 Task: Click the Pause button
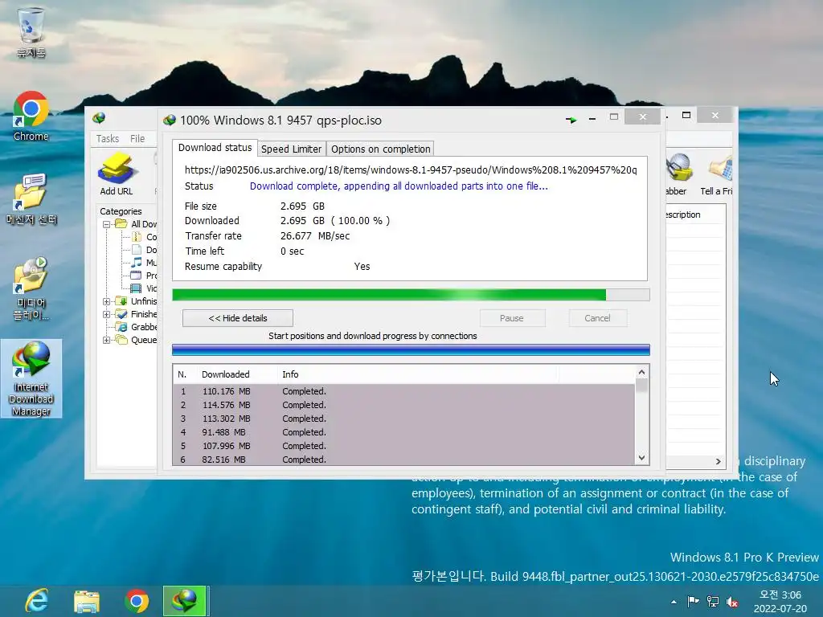pyautogui.click(x=512, y=318)
